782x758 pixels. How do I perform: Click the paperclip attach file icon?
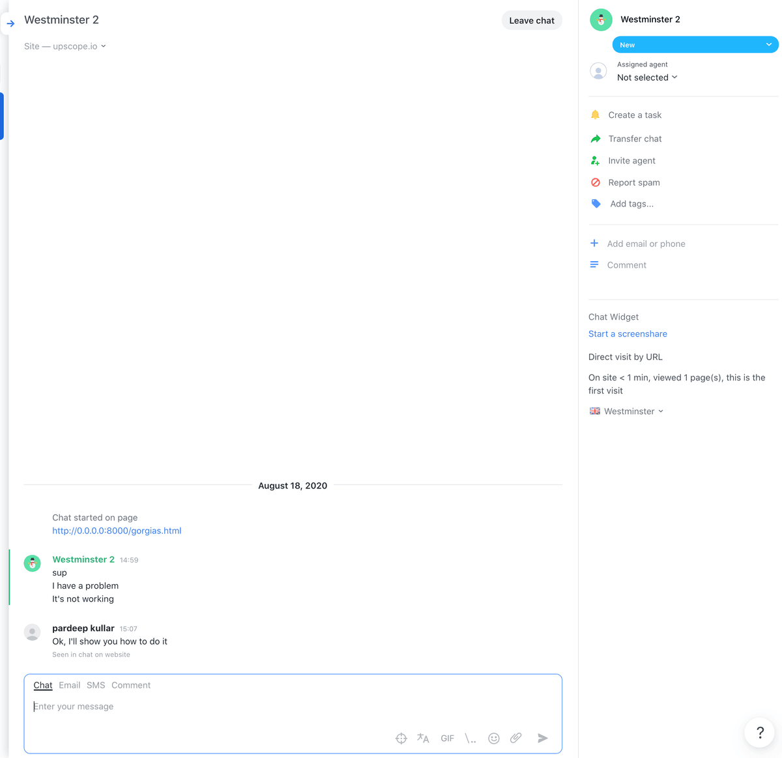point(516,738)
